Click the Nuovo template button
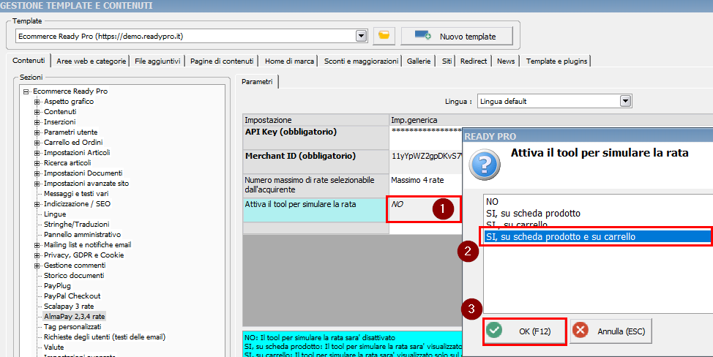The width and height of the screenshot is (713, 357). pos(457,37)
